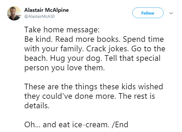This screenshot has width=182, height=132.
Task: Click 'person you love them.' line
Action: [x=65, y=68]
